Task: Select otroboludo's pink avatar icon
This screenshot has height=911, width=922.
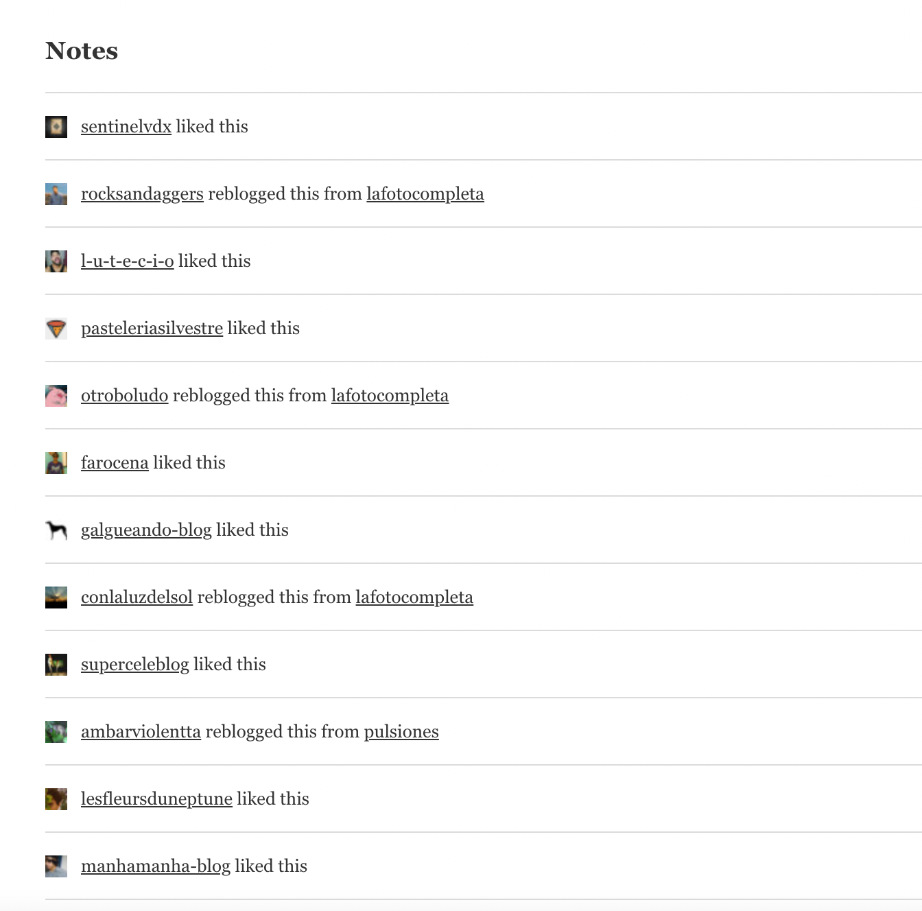Action: (56, 396)
